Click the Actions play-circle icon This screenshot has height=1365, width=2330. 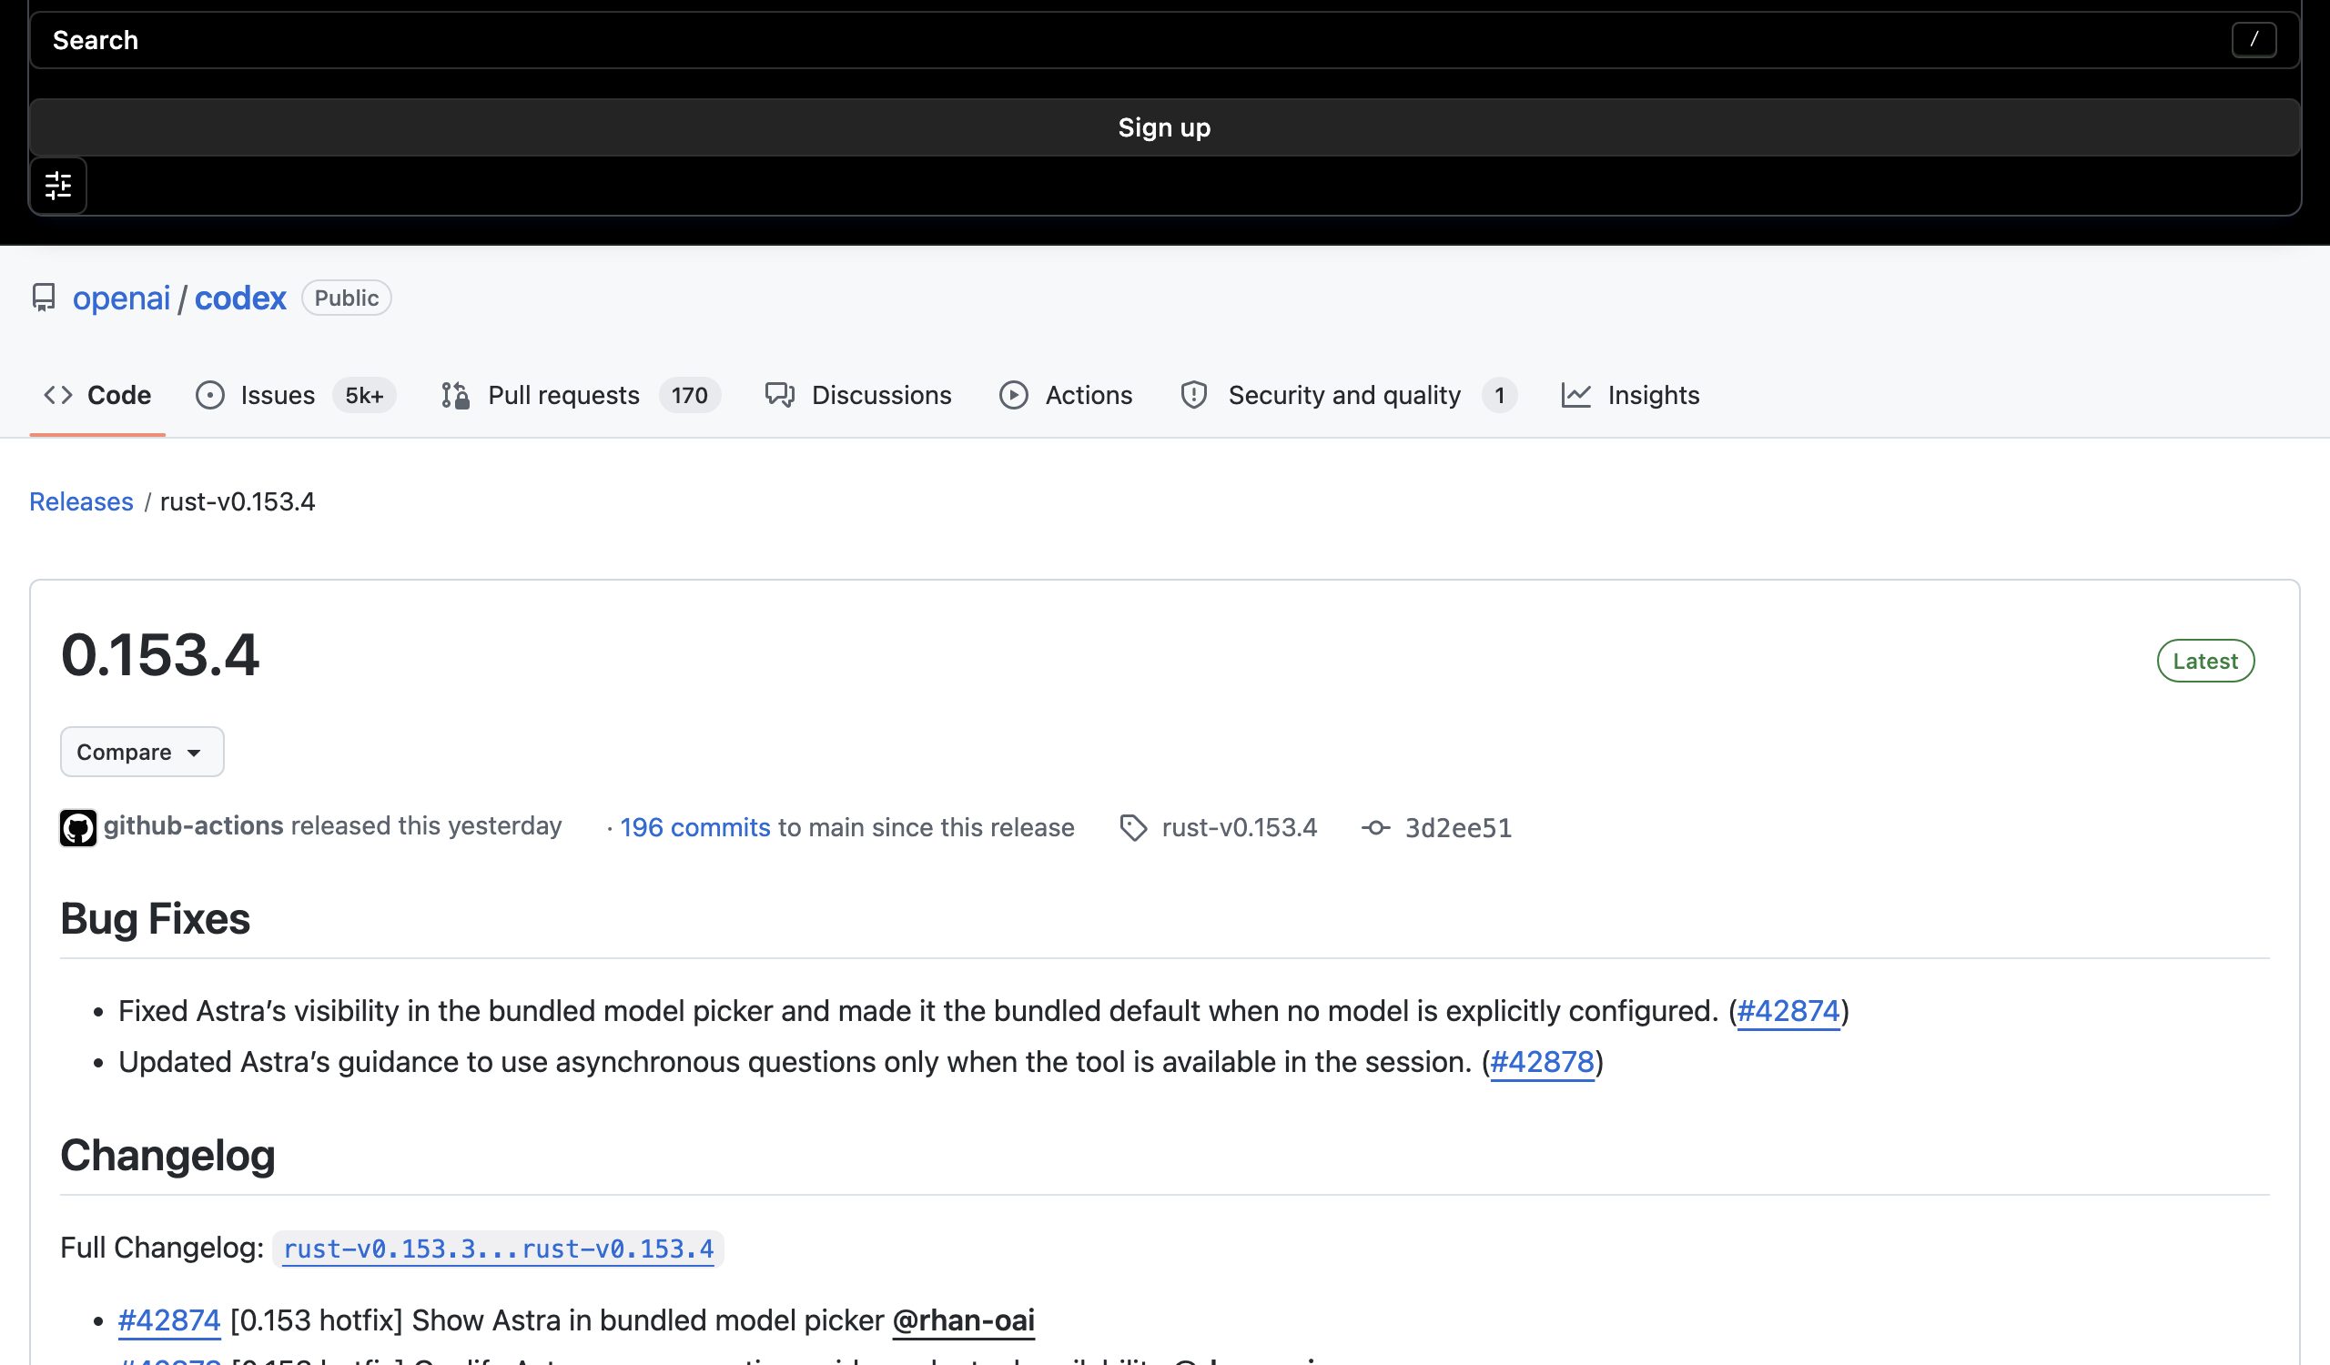(1013, 396)
